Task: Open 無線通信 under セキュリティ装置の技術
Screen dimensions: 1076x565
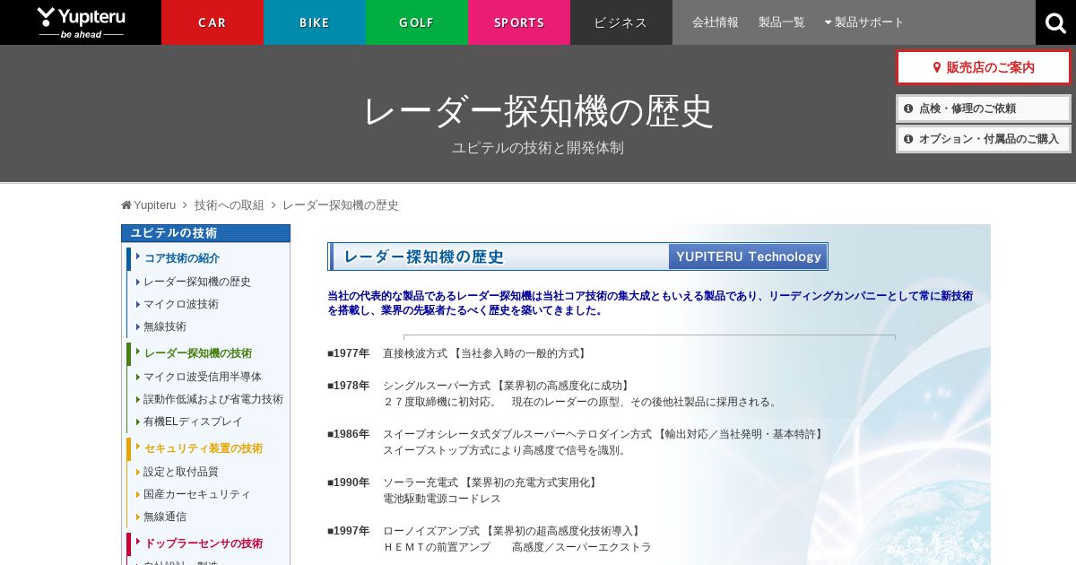Action: coord(165,517)
